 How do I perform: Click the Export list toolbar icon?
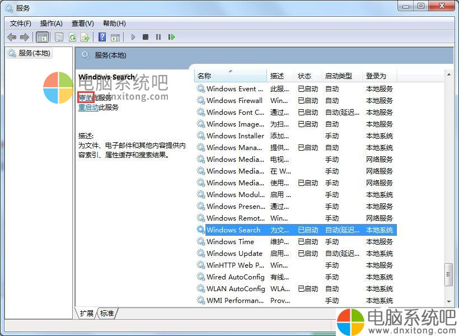(85, 37)
